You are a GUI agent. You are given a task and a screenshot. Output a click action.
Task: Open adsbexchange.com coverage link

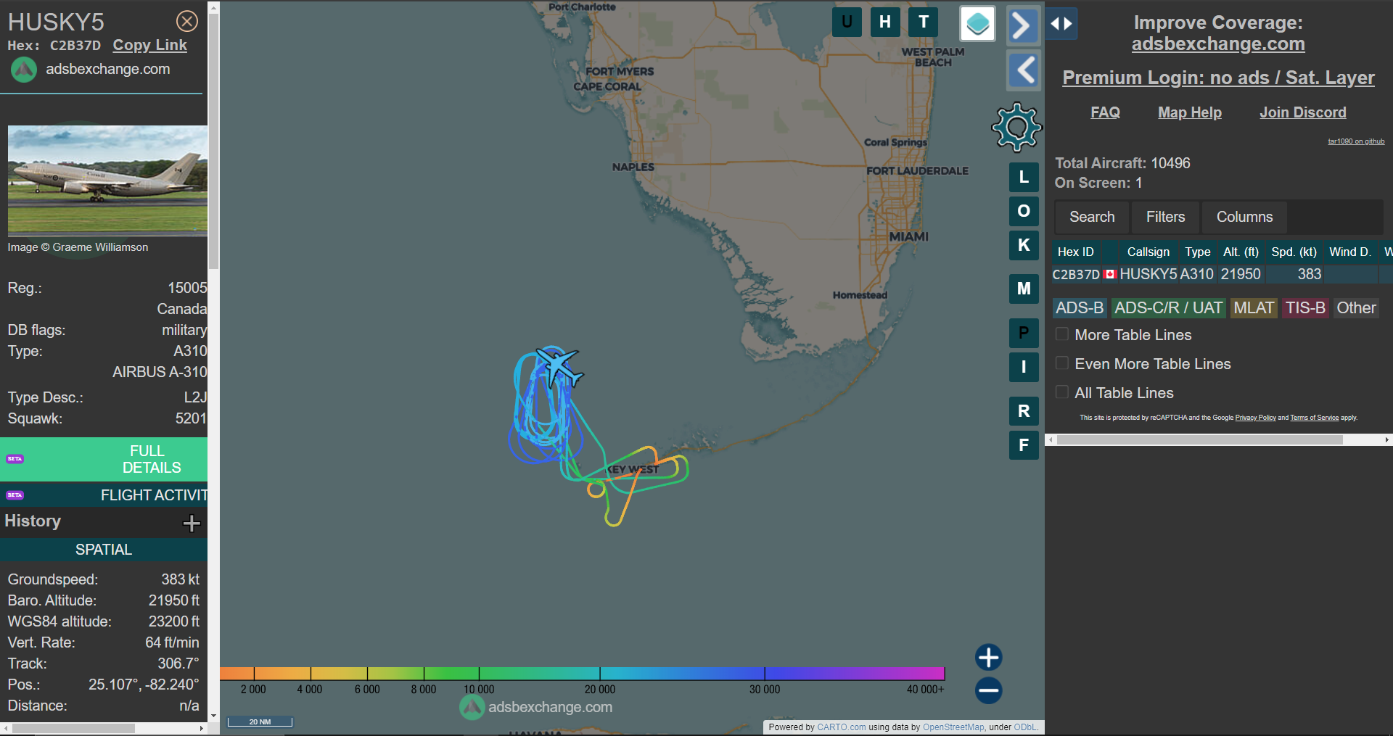coord(1218,44)
